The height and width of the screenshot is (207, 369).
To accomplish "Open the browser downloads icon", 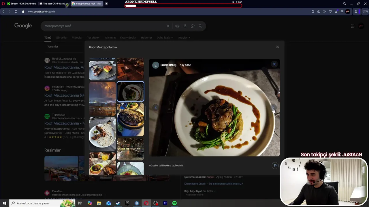I will tap(336, 11).
